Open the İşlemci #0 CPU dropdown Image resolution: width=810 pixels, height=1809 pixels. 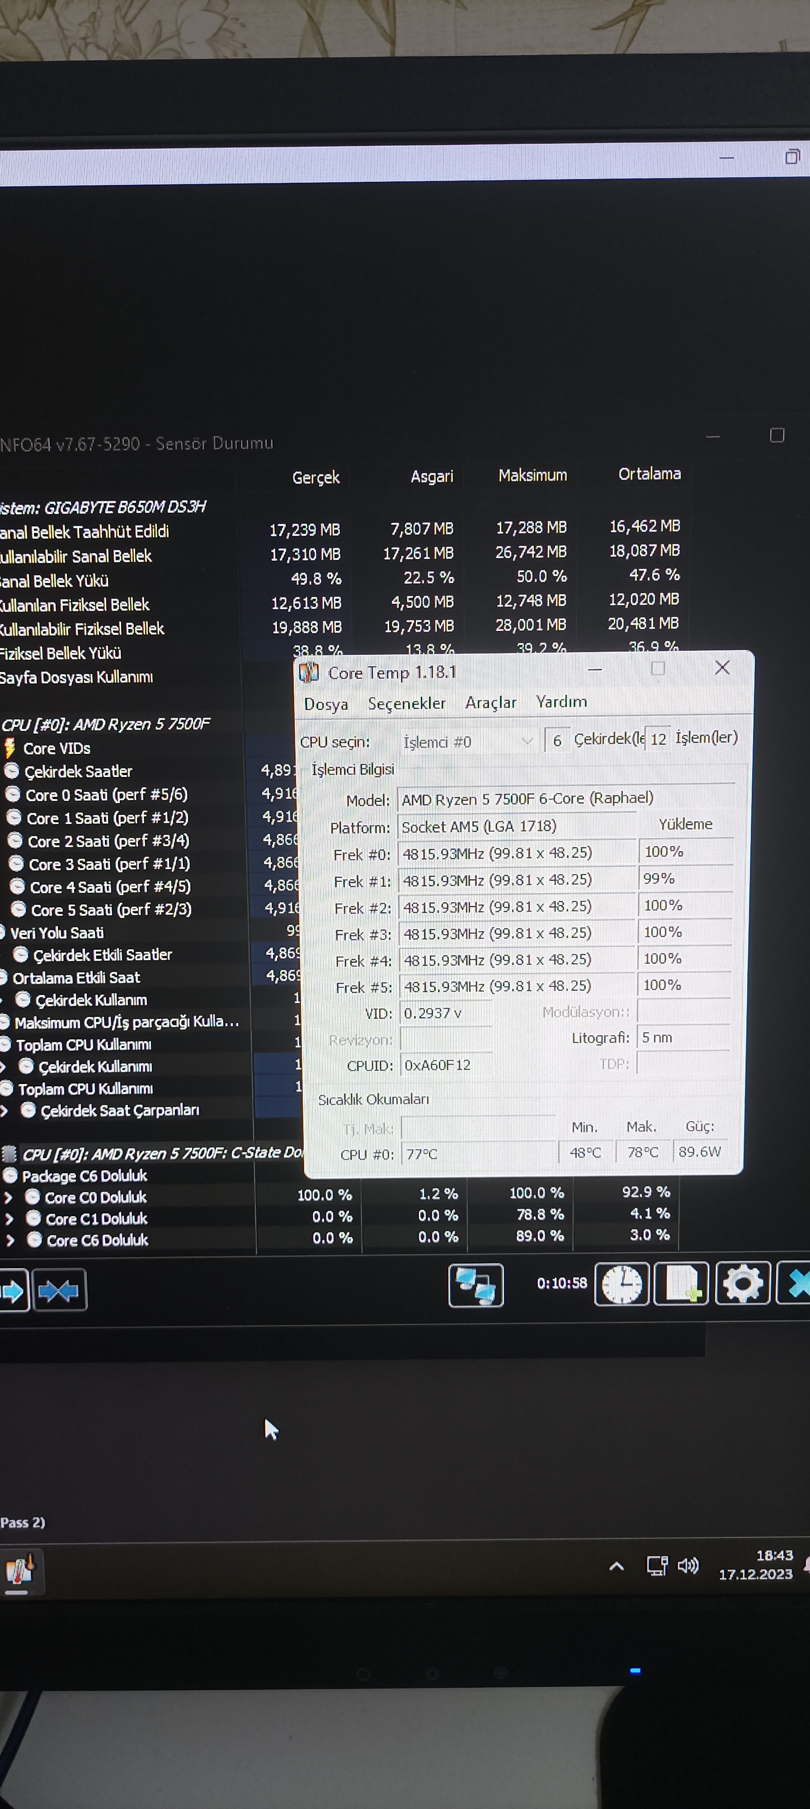tap(467, 742)
